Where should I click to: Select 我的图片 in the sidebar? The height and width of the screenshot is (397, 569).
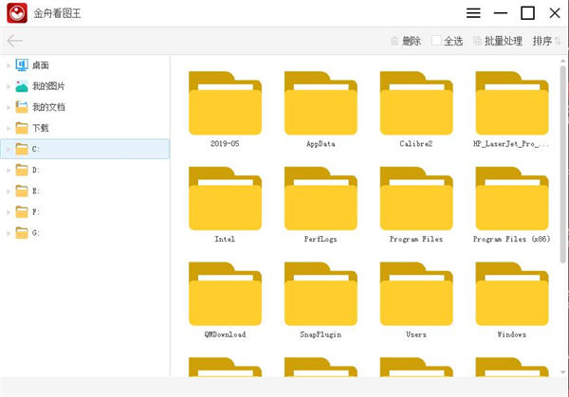click(x=47, y=86)
